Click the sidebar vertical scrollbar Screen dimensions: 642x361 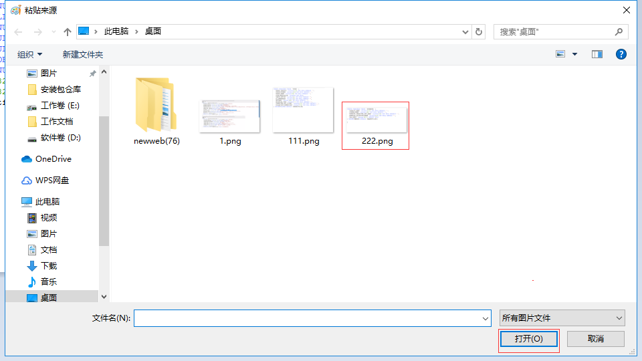pyautogui.click(x=104, y=180)
